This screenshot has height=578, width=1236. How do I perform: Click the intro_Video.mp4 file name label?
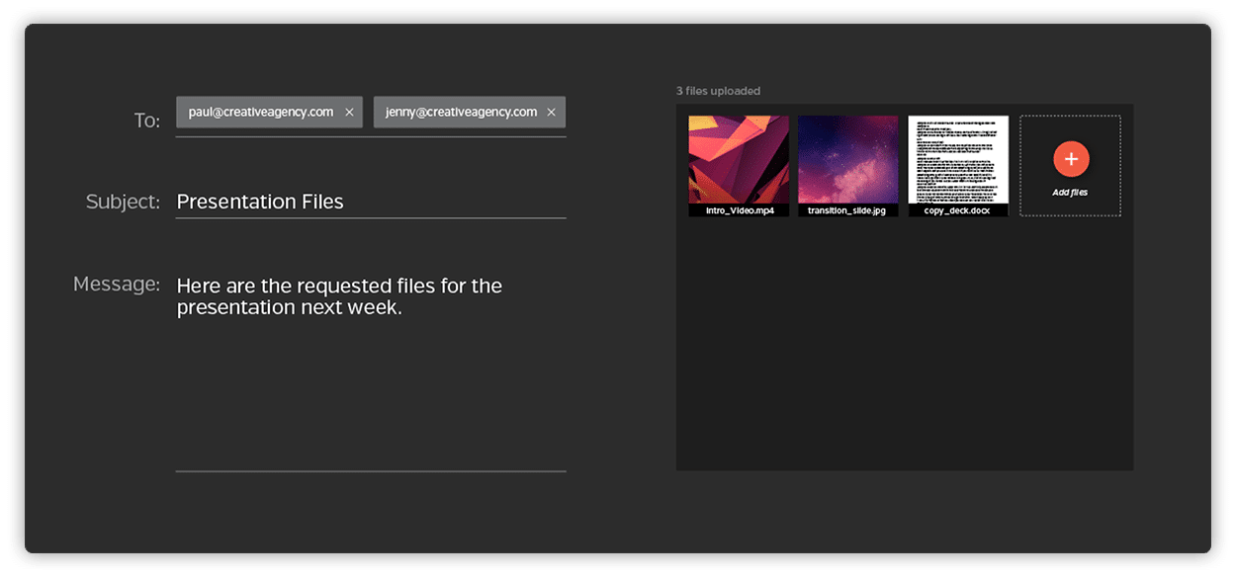[x=739, y=210]
